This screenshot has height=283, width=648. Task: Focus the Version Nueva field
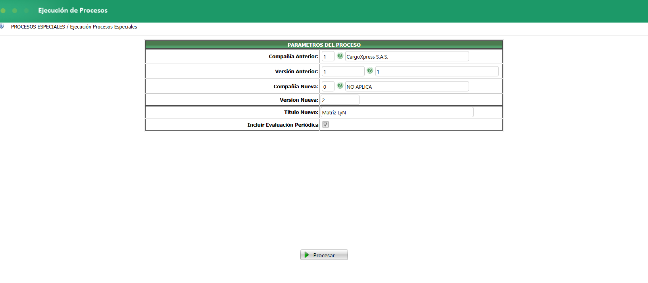click(x=340, y=100)
